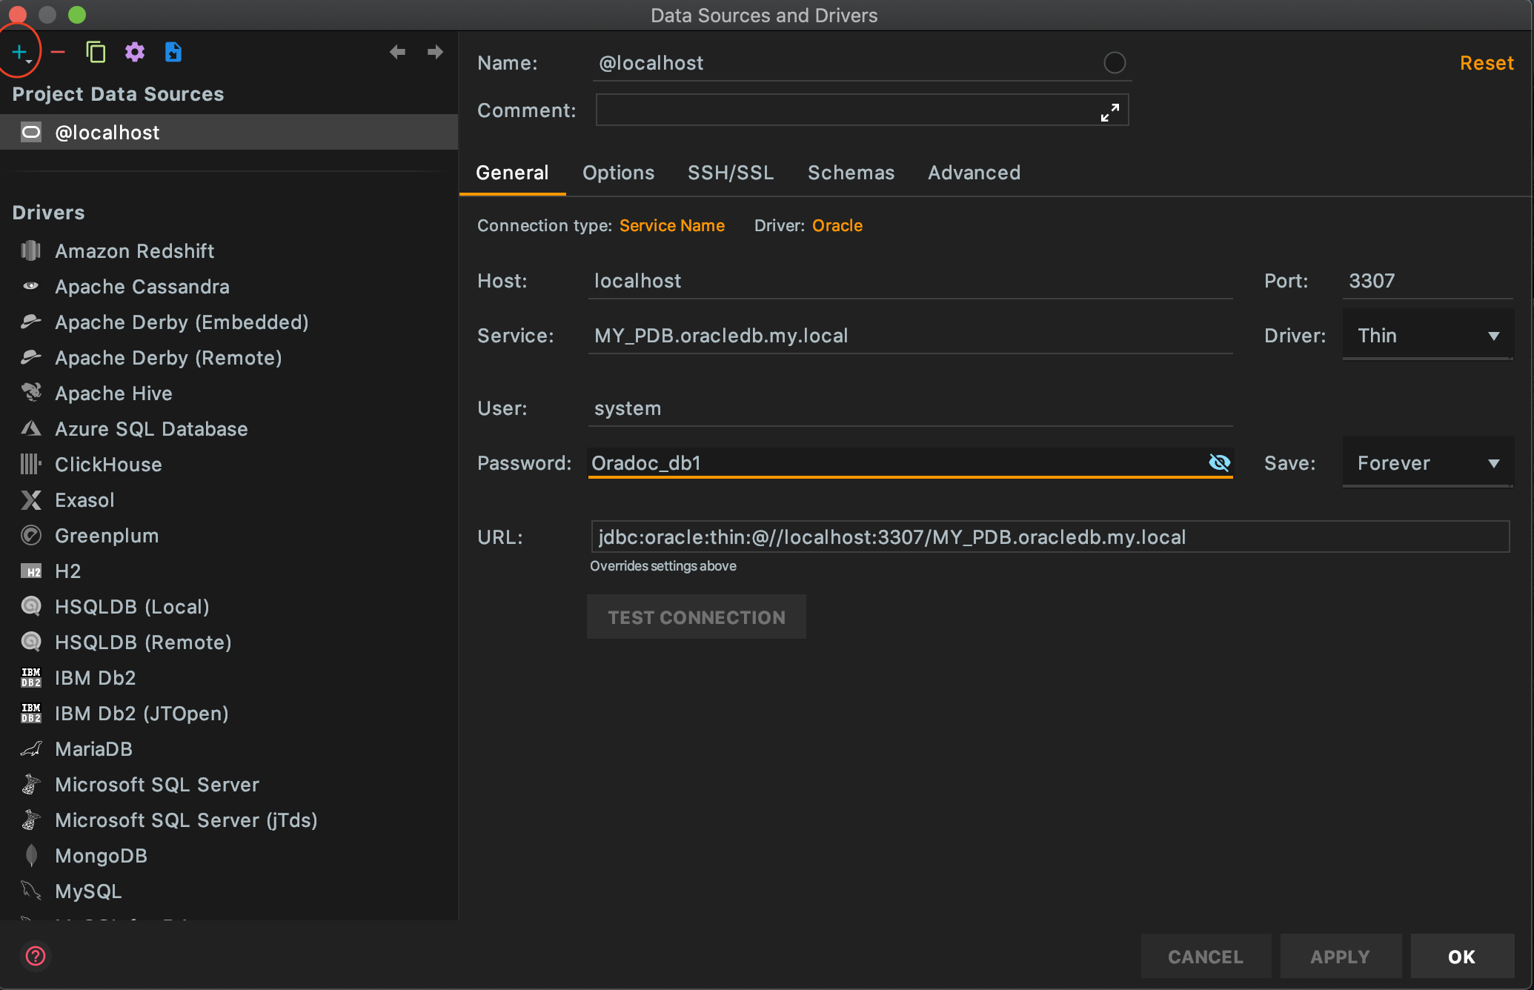Click the back navigation arrow

click(x=397, y=52)
